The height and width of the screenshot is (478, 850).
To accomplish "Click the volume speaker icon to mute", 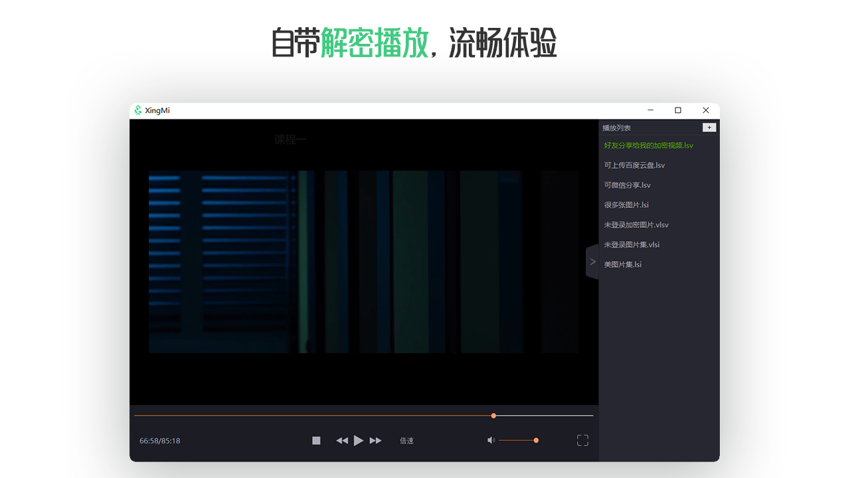I will (491, 439).
